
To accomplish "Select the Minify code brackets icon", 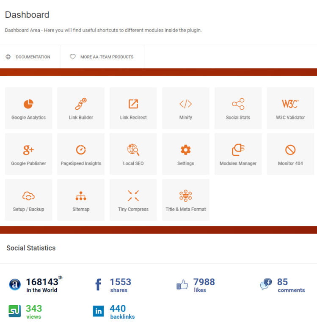I will click(185, 104).
